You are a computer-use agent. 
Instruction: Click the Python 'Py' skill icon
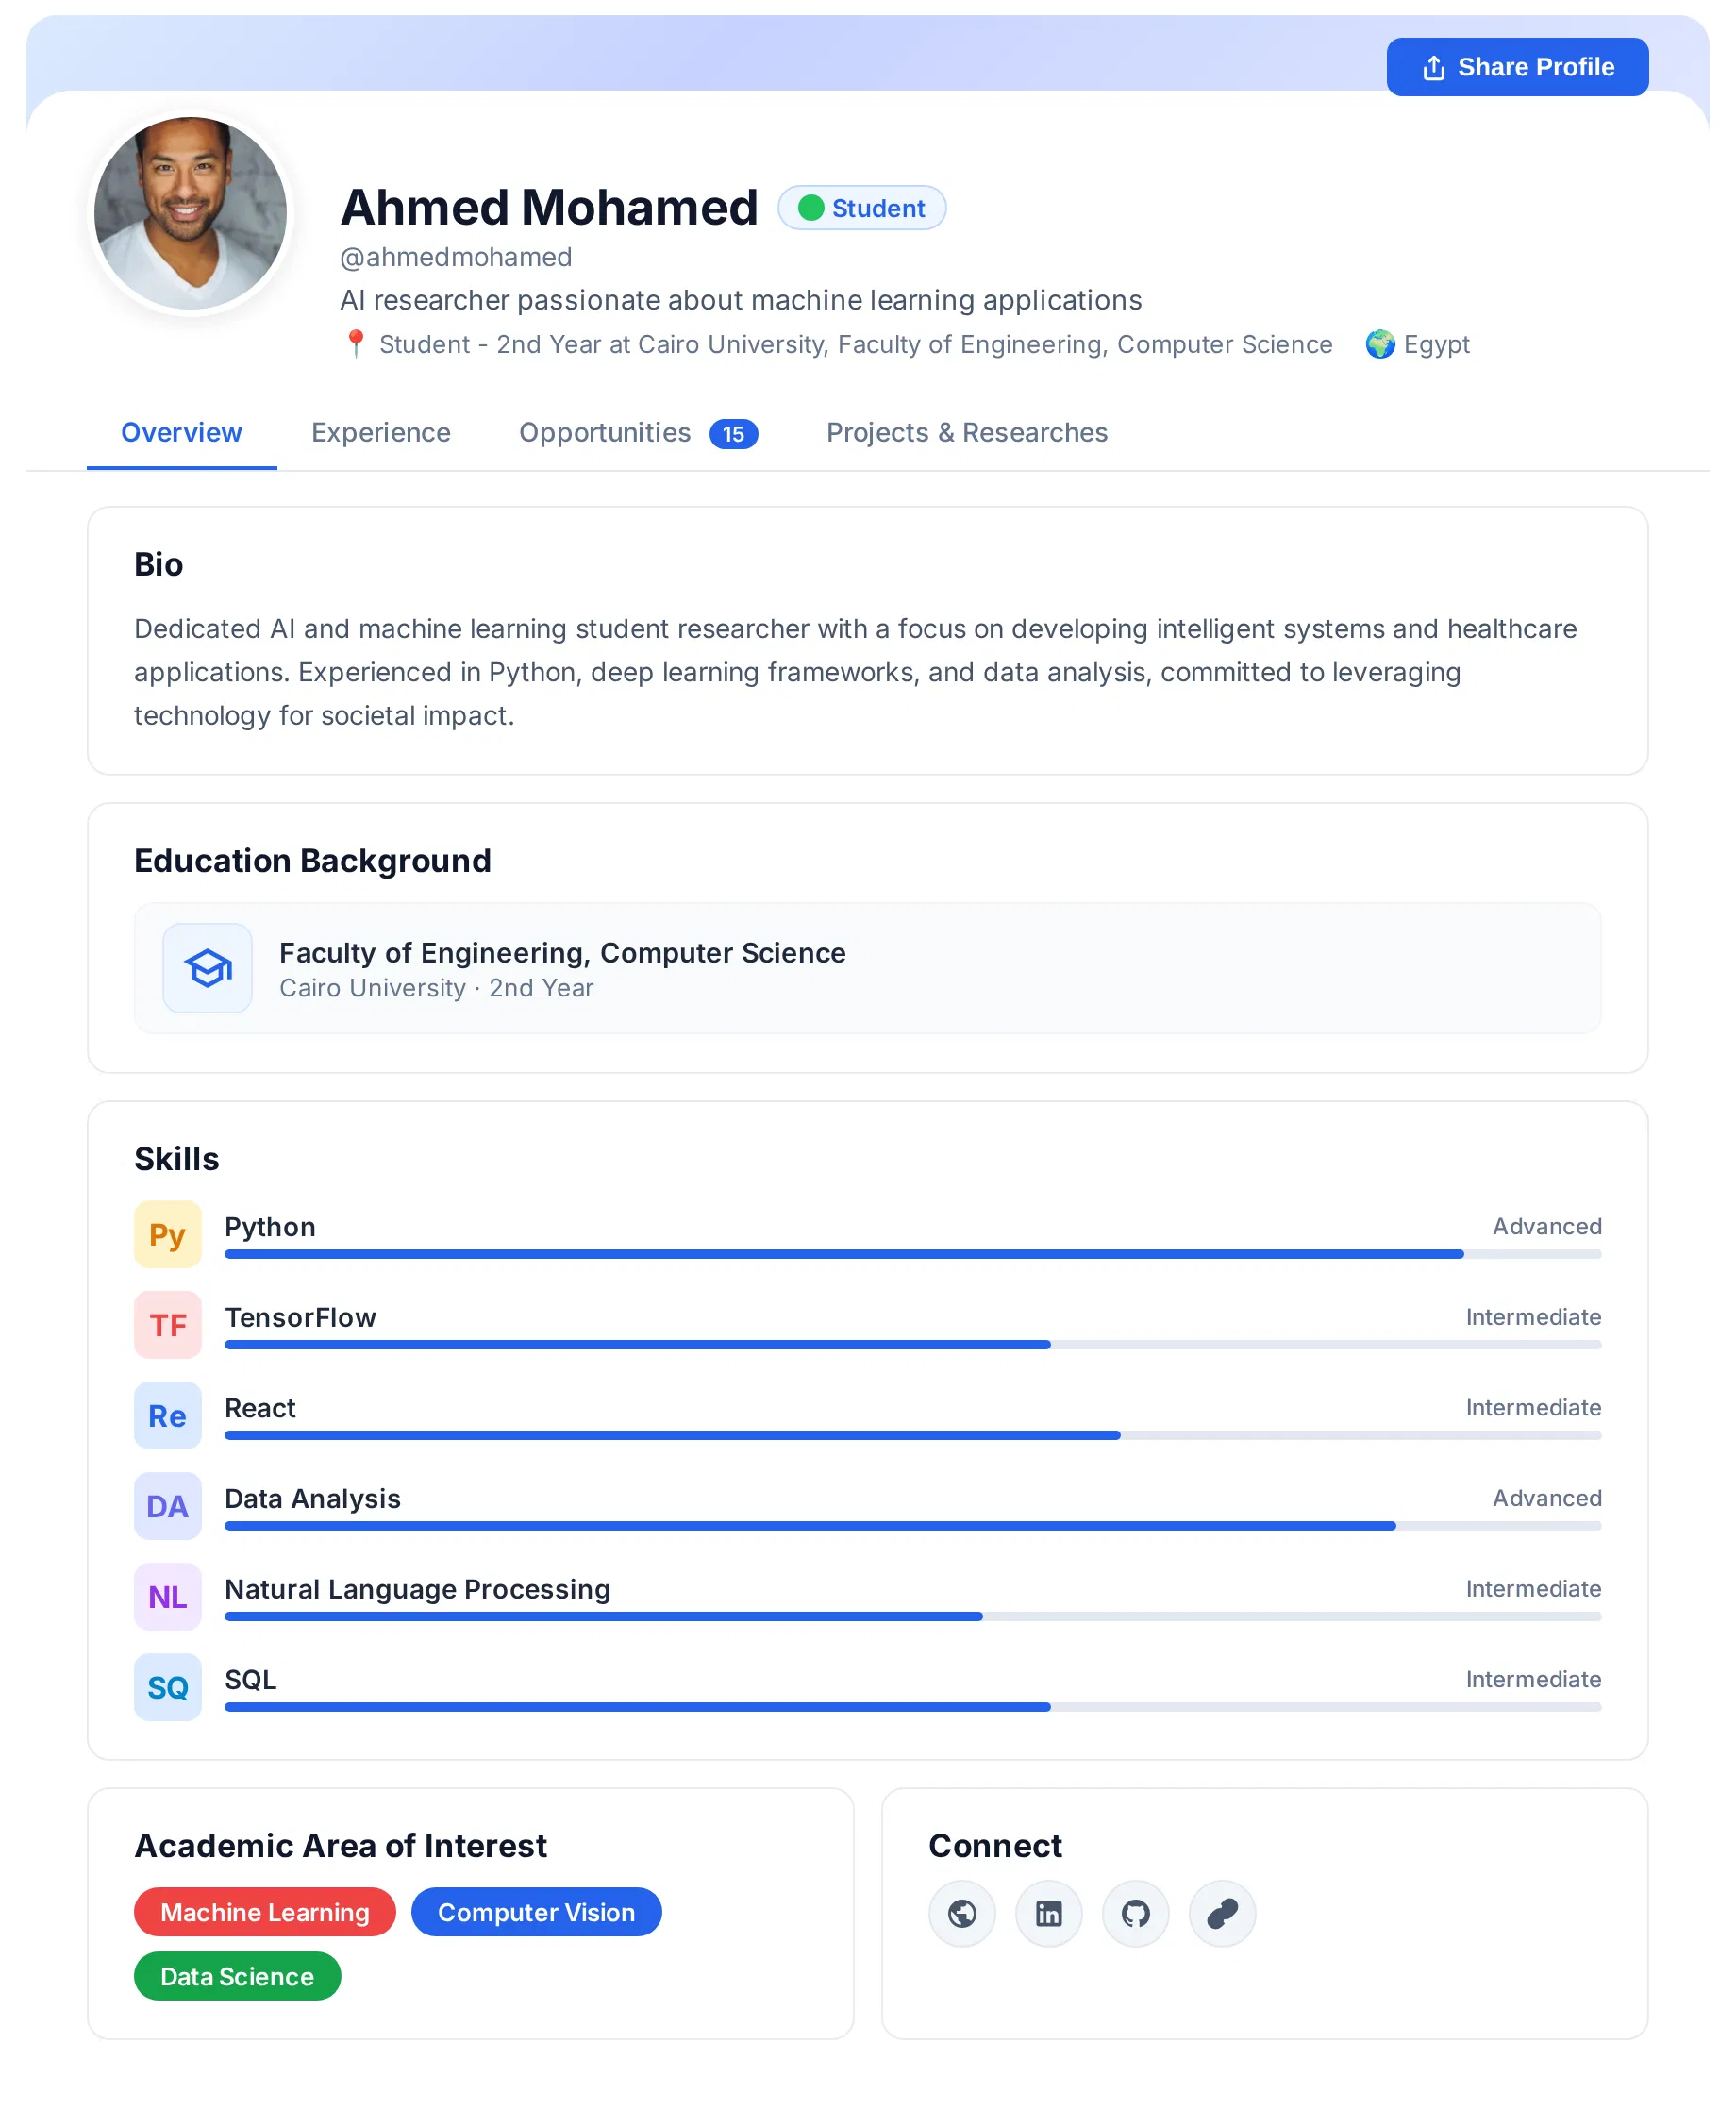point(168,1234)
